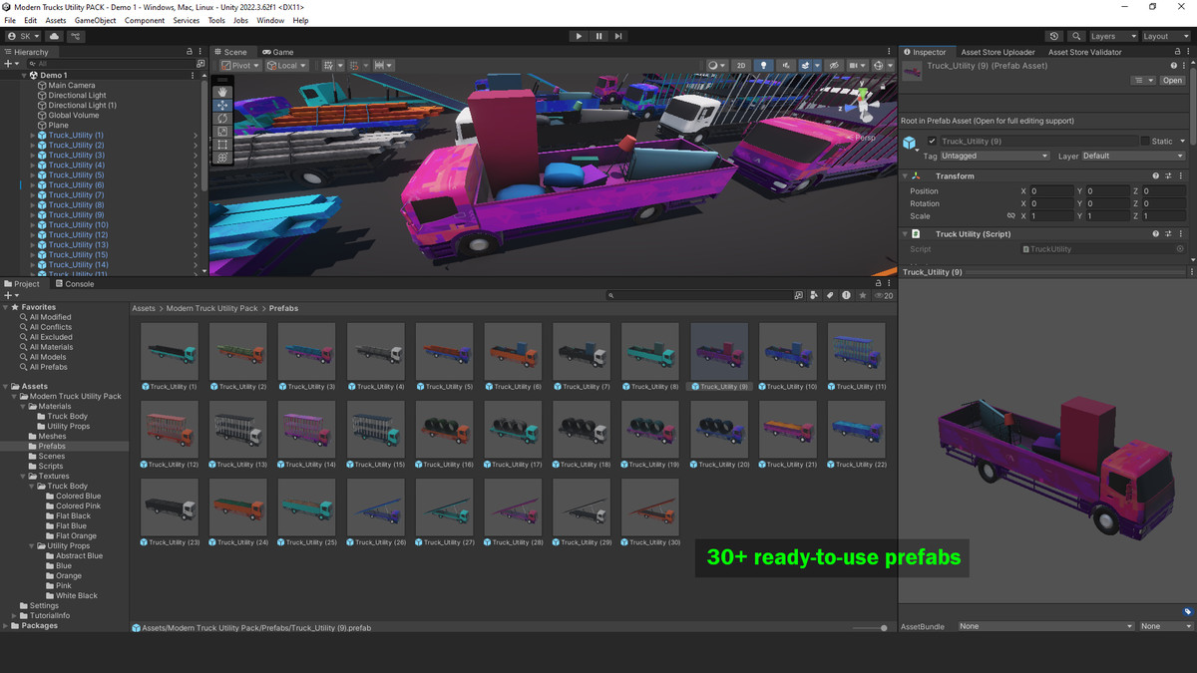Open the File menu
The height and width of the screenshot is (673, 1197).
click(10, 20)
